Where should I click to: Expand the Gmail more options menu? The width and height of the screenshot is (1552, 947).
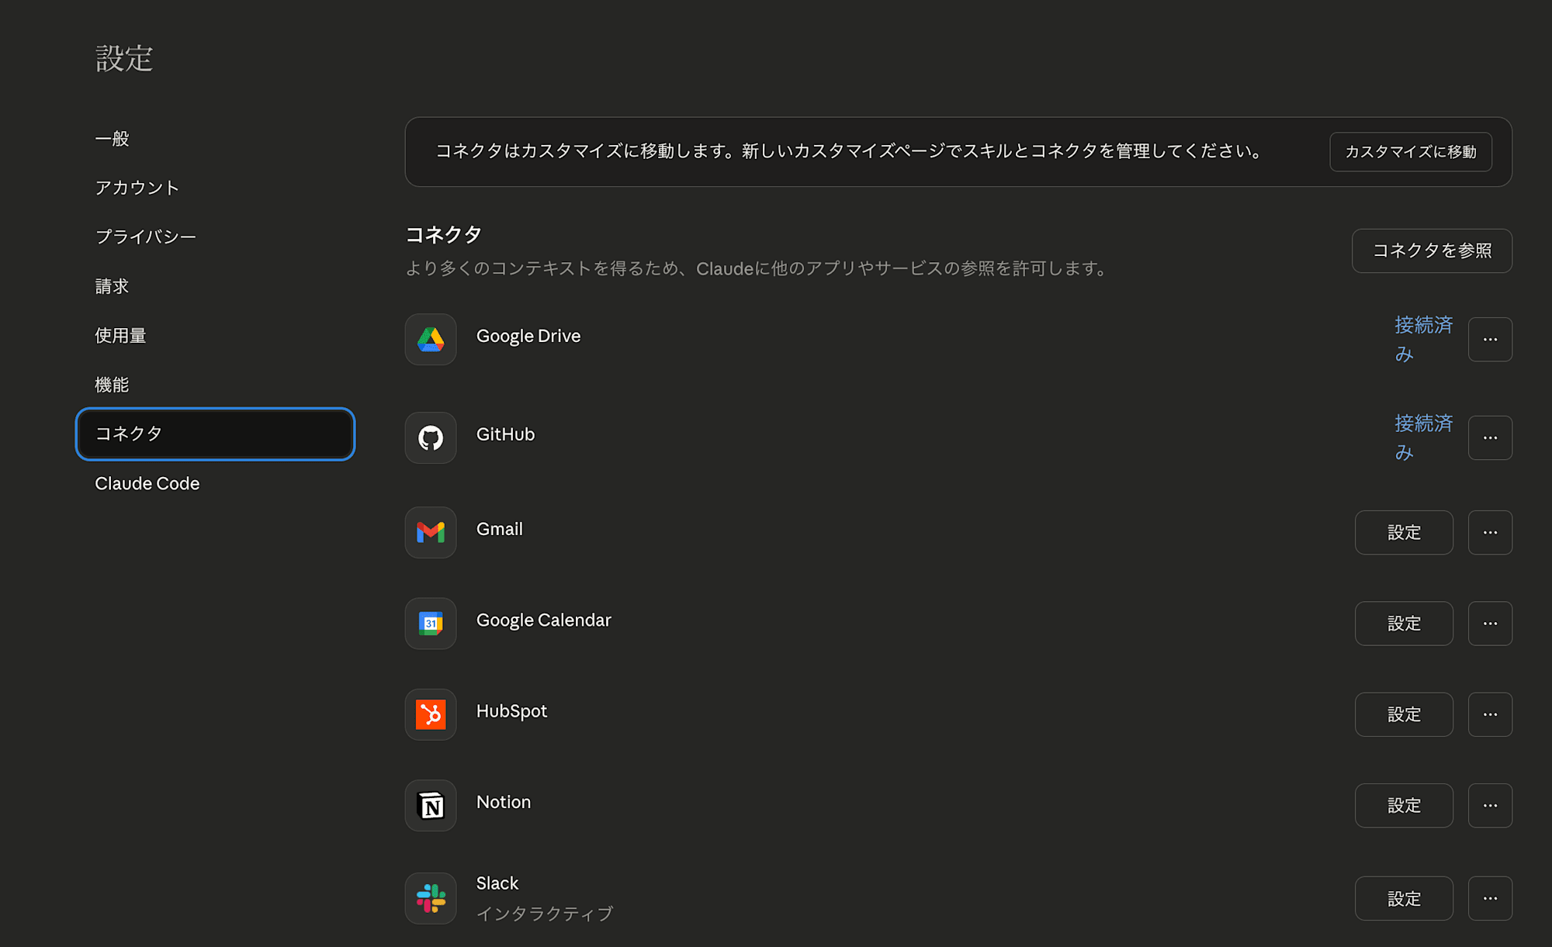[1489, 532]
